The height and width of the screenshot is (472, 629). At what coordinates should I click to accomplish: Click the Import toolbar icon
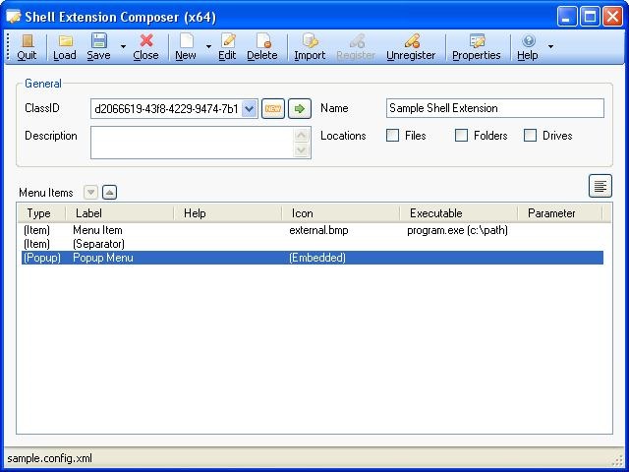pyautogui.click(x=310, y=47)
